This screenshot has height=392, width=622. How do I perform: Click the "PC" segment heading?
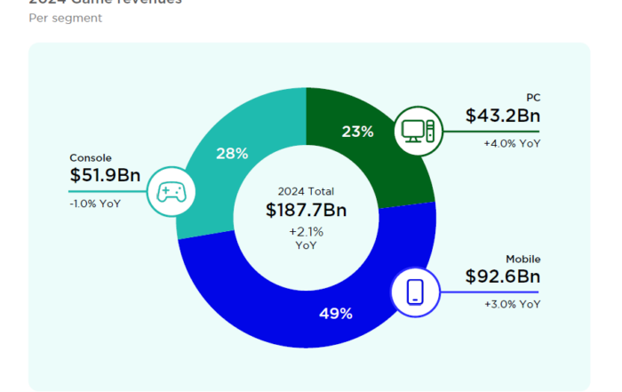point(532,98)
